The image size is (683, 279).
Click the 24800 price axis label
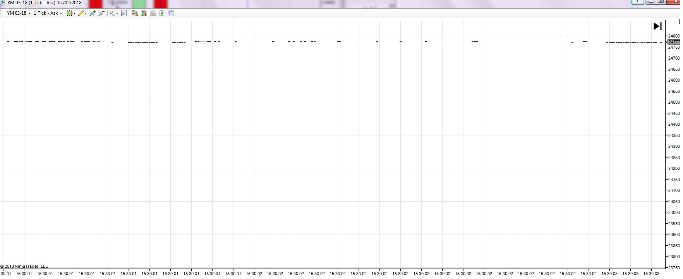point(674,36)
